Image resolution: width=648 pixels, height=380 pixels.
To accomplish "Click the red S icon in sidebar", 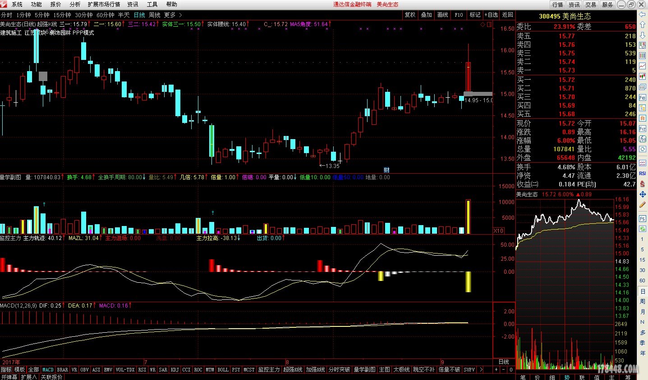I will tap(643, 184).
